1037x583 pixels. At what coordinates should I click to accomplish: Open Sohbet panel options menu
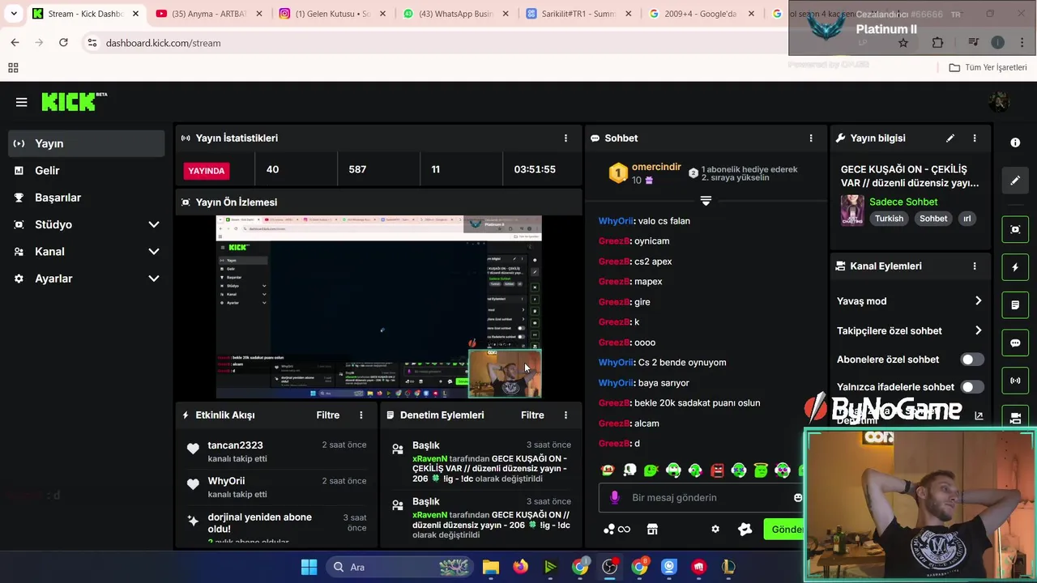point(811,138)
